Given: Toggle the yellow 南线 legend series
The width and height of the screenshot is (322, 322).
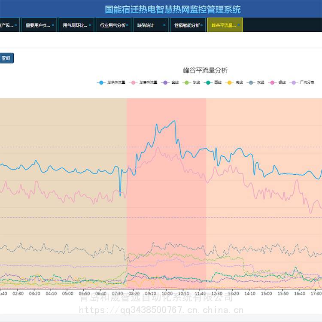Looking at the screenshot, I should [x=234, y=82].
